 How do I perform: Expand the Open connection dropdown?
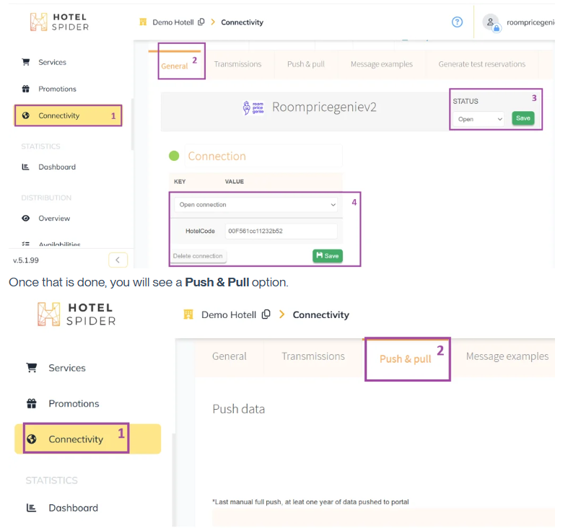(256, 205)
